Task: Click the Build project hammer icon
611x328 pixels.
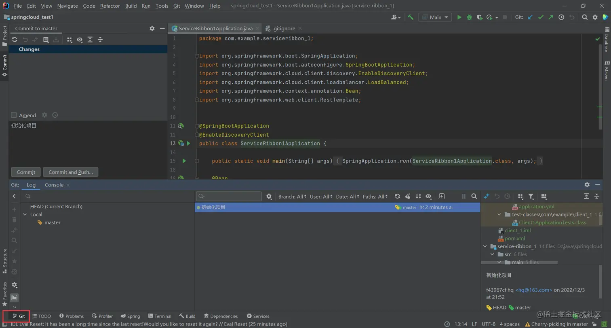Action: (411, 17)
